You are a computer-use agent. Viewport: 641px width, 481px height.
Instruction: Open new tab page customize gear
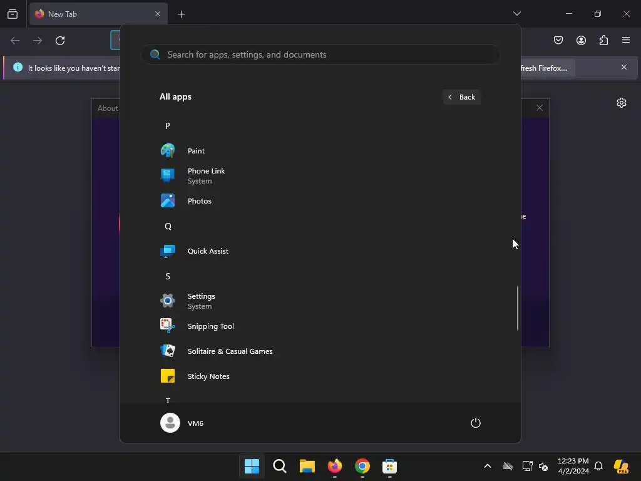[x=622, y=103]
